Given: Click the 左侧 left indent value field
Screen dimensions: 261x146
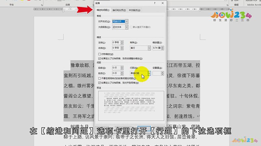Looking at the screenshot, I should coord(116,43).
